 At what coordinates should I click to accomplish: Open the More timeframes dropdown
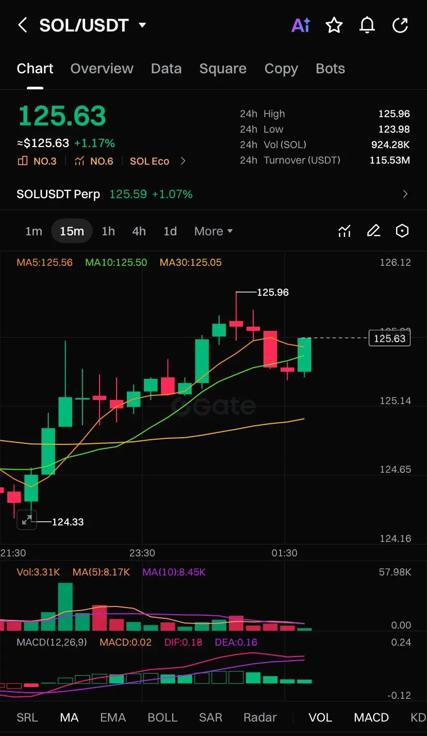tap(213, 231)
